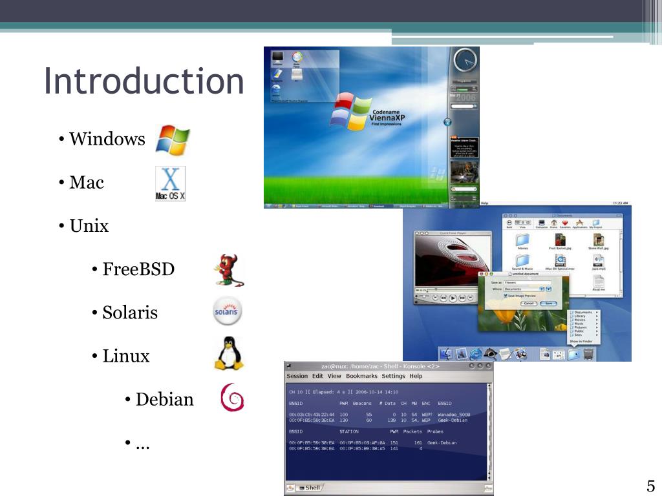This screenshot has width=662, height=496.
Task: Click the ViennaXP Start button on taskbar
Action: pyautogui.click(x=268, y=206)
